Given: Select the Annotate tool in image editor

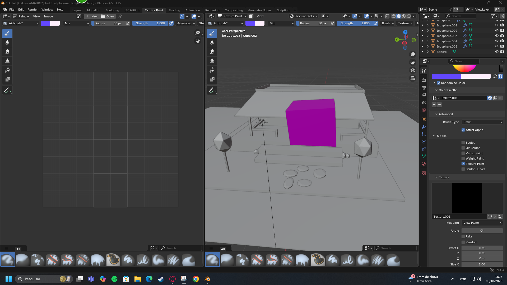Looking at the screenshot, I should (x=7, y=90).
